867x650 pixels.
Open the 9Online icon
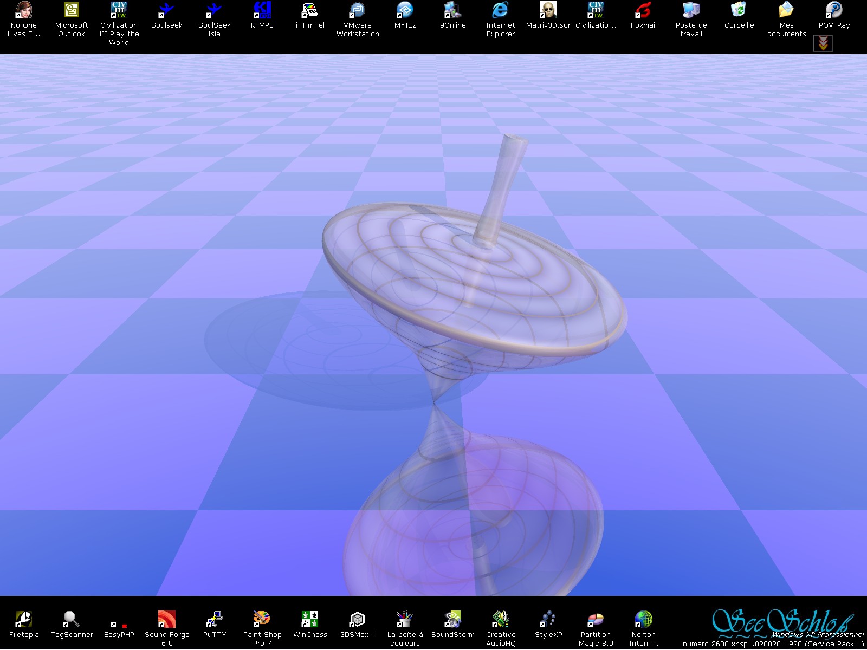tap(452, 10)
